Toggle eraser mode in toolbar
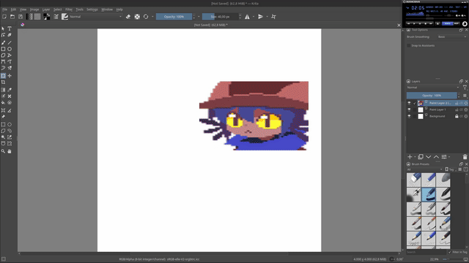This screenshot has height=263, width=469. point(128,17)
